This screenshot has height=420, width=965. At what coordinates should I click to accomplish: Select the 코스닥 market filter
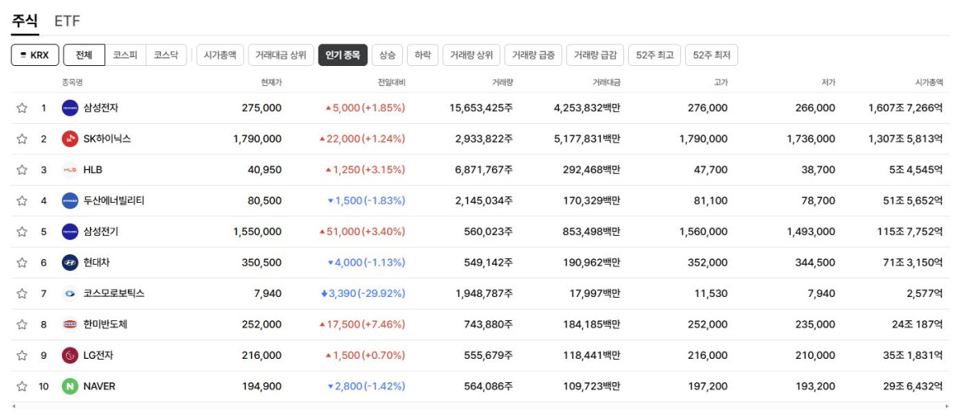tap(166, 56)
